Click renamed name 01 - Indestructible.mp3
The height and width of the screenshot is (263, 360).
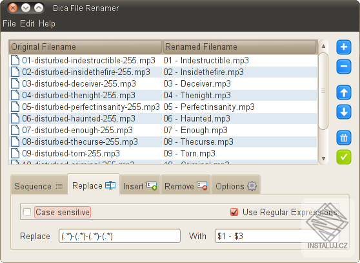click(206, 60)
